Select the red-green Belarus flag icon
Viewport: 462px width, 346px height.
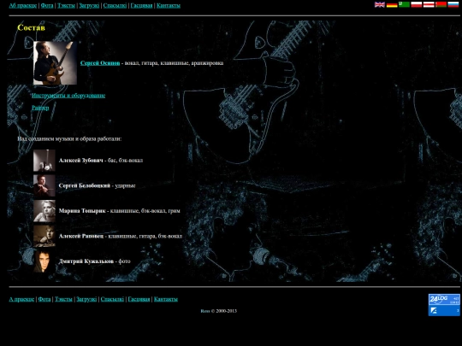click(x=441, y=5)
